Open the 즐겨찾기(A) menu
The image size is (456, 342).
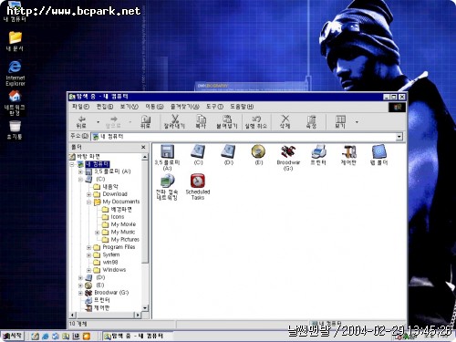(x=185, y=107)
